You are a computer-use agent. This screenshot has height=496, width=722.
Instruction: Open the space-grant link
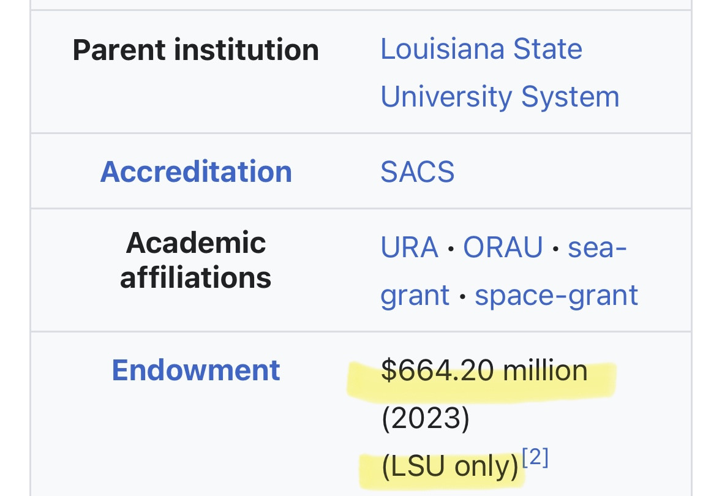[x=556, y=295]
